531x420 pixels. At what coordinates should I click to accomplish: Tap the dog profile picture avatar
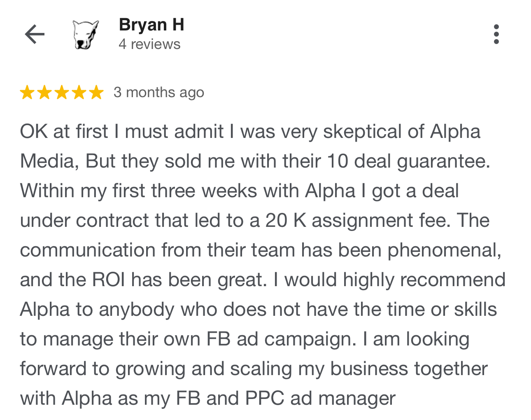click(x=86, y=35)
